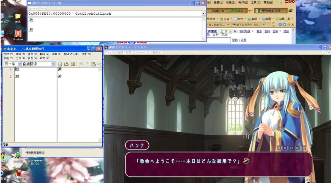
Task: Click the Save icon in translator toolbar
Action: pyautogui.click(x=73, y=64)
